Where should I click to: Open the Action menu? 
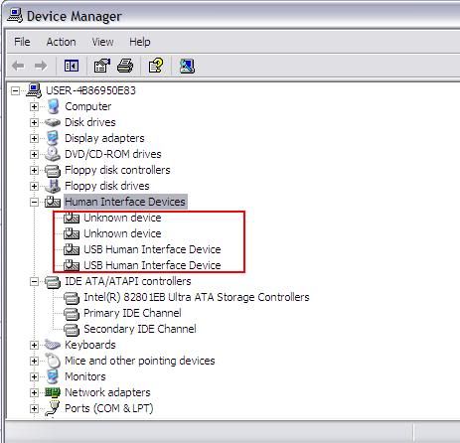tap(61, 42)
